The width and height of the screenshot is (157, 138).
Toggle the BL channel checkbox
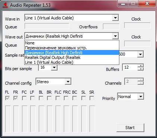[41, 98]
